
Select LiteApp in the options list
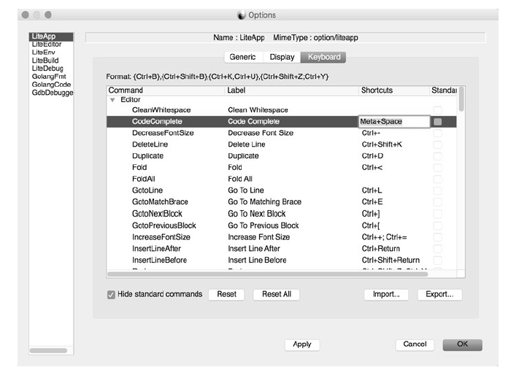click(x=51, y=36)
